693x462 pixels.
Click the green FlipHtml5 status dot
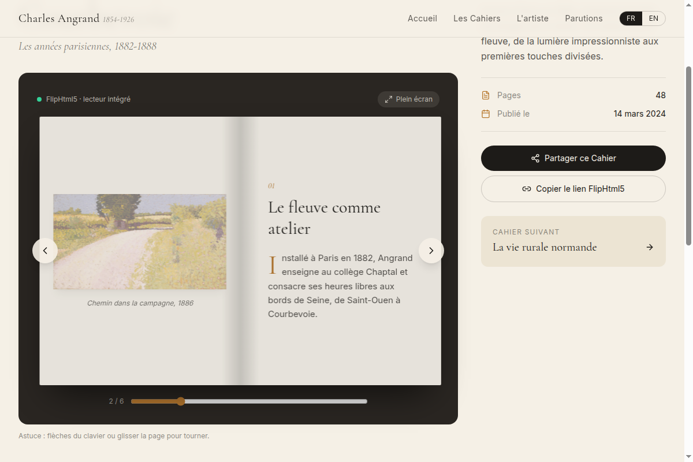[x=39, y=99]
